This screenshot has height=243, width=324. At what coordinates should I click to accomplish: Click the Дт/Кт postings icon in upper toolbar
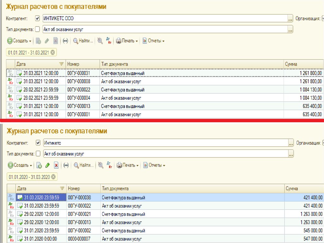coord(109,41)
